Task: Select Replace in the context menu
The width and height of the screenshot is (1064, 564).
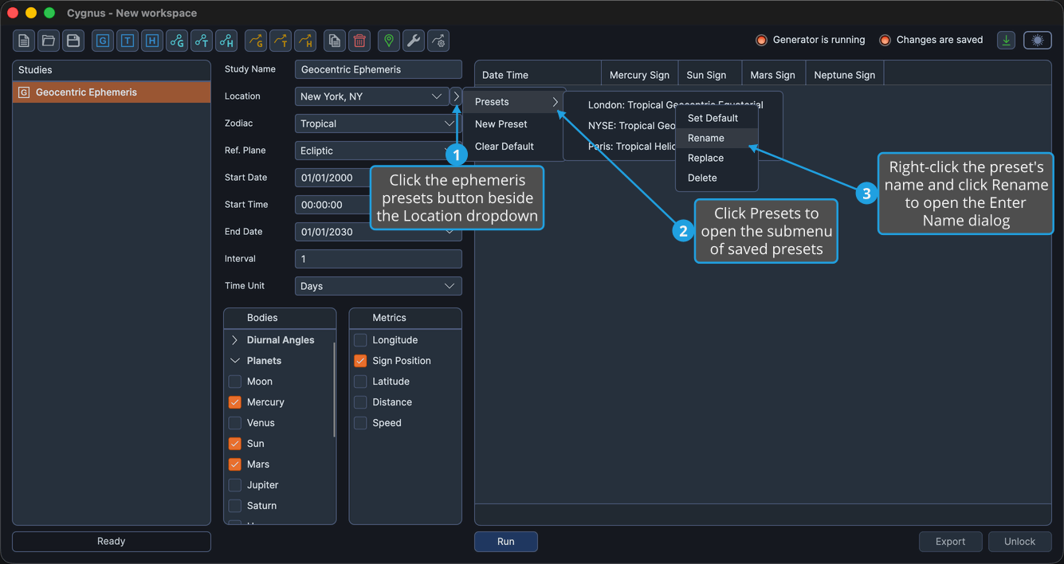Action: (x=717, y=158)
